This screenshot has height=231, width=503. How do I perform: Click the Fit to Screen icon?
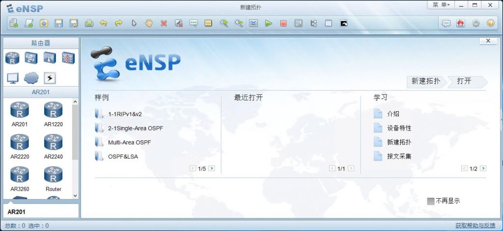coord(253,23)
